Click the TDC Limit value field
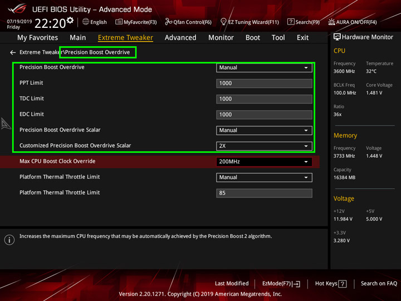 tap(264, 99)
